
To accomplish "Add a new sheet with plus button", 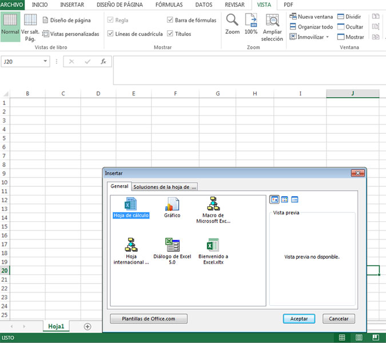I will click(87, 326).
